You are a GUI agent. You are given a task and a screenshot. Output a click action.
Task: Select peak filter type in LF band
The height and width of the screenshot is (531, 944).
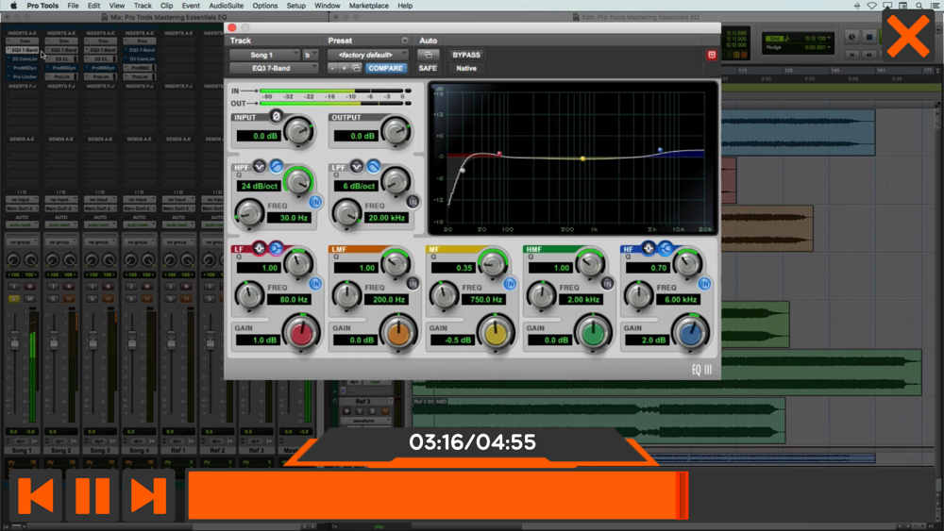click(260, 248)
